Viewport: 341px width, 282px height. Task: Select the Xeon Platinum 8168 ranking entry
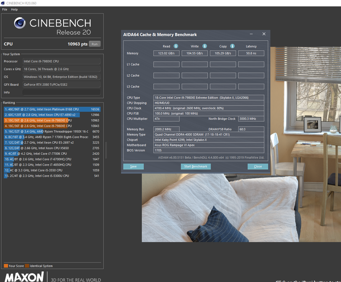coord(52,109)
